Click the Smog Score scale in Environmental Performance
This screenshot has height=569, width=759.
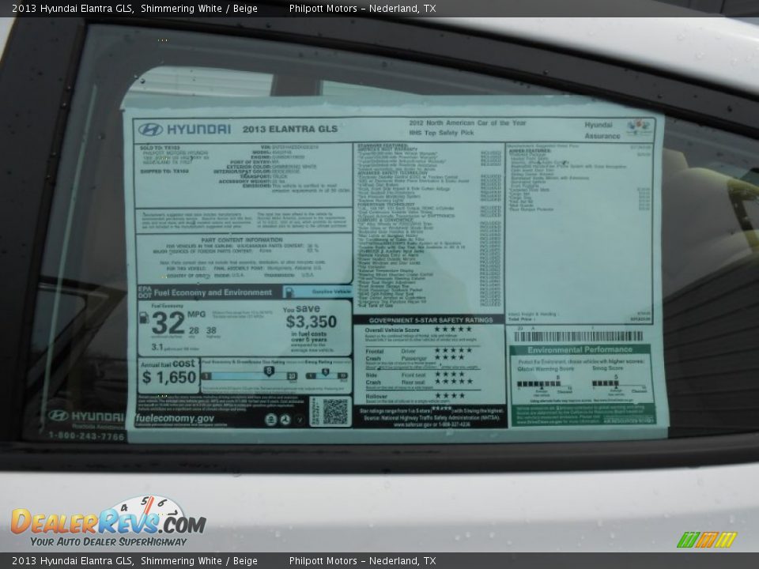tap(619, 384)
